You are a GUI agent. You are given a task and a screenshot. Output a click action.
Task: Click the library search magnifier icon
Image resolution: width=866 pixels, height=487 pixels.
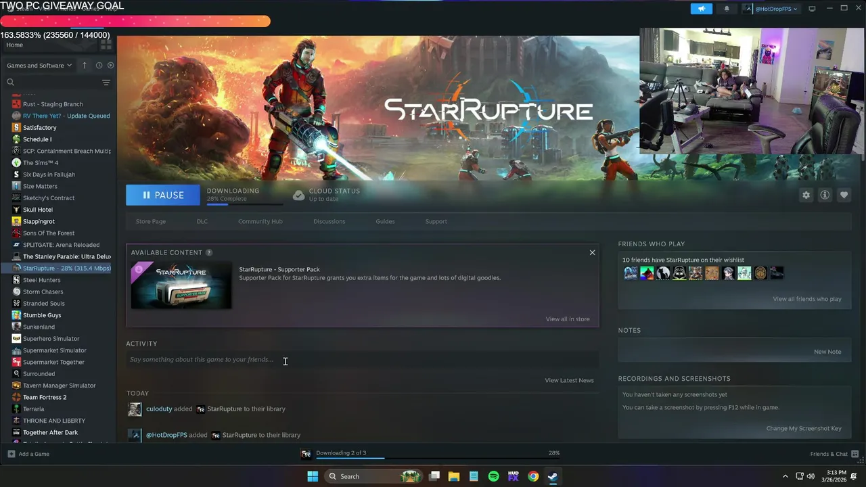pyautogui.click(x=10, y=83)
